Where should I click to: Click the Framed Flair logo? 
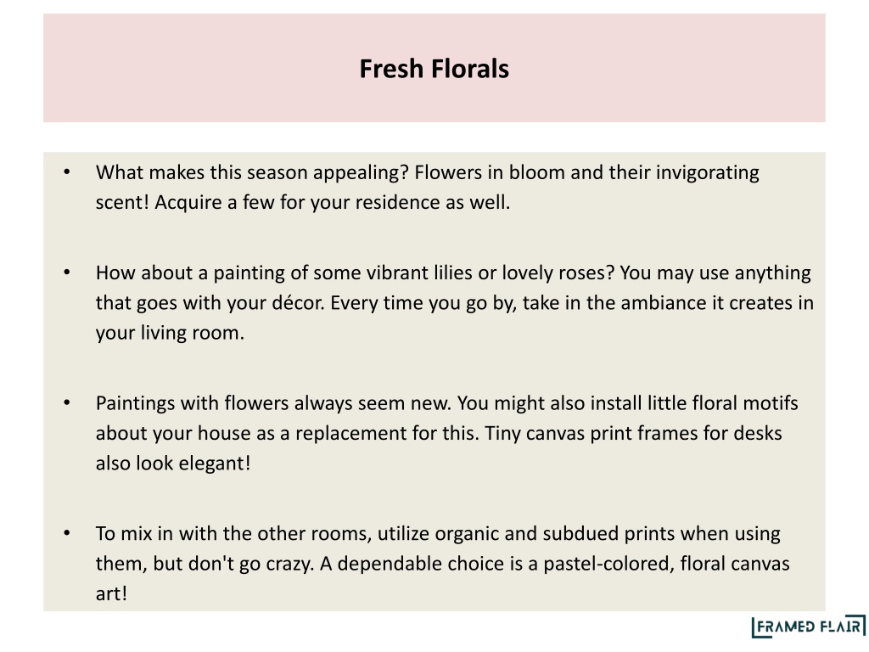tap(809, 627)
